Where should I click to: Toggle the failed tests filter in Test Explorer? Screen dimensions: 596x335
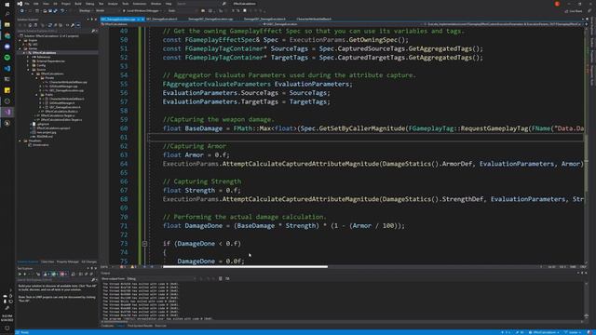[x=63, y=274]
